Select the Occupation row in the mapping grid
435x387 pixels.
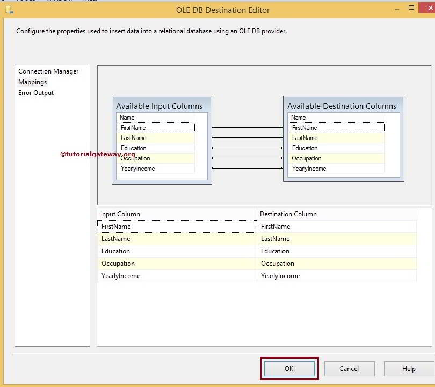click(x=177, y=263)
